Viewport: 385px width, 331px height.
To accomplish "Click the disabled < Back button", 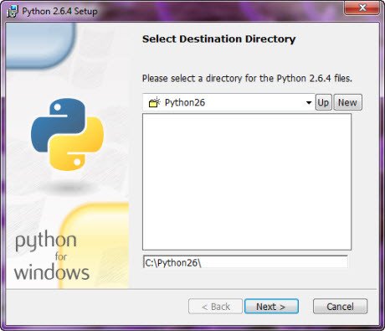I will tap(215, 307).
